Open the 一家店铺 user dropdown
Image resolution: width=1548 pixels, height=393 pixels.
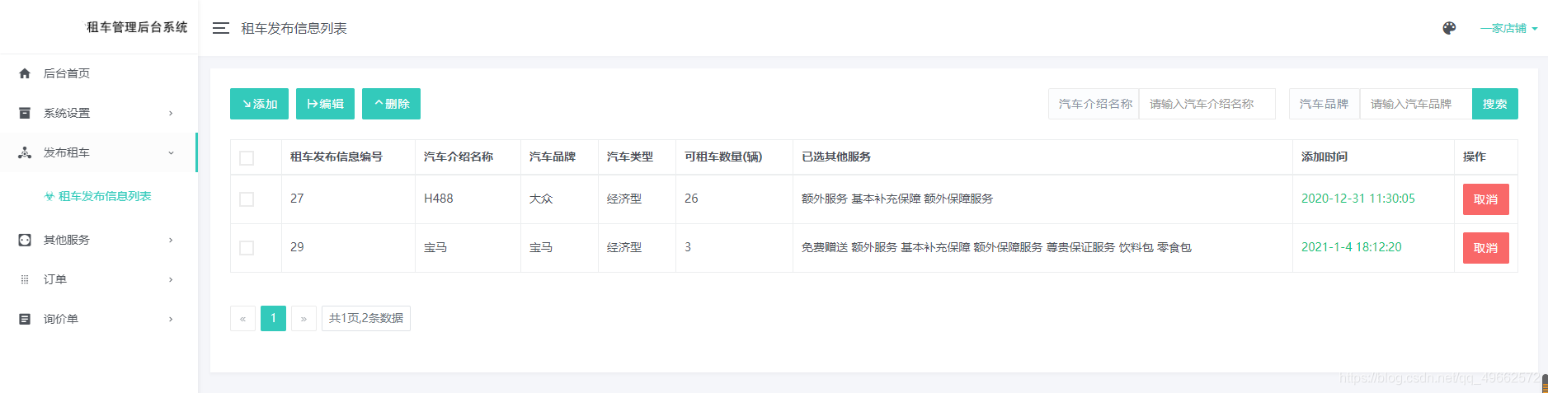point(1508,28)
